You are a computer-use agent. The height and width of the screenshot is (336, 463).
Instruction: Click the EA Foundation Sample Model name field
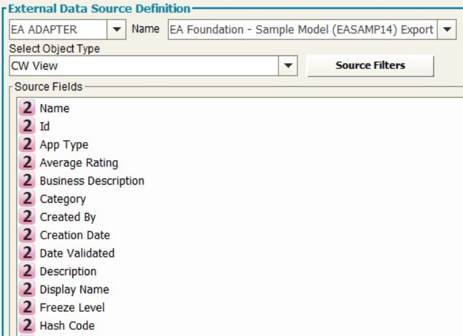301,30
